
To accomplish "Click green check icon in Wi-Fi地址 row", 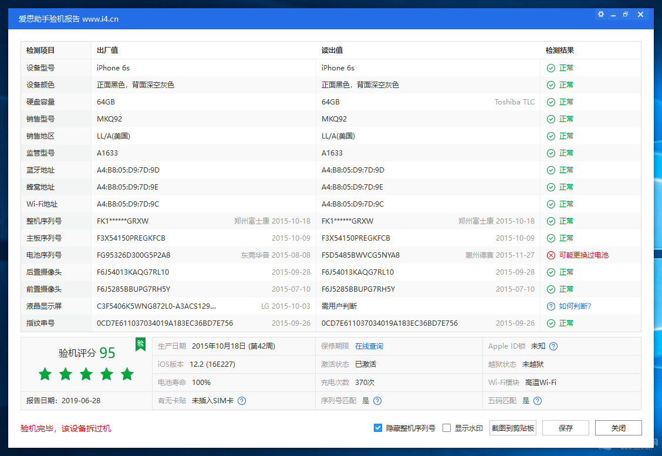I will pos(551,204).
